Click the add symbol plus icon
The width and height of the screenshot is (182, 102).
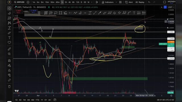[x=28, y=2]
